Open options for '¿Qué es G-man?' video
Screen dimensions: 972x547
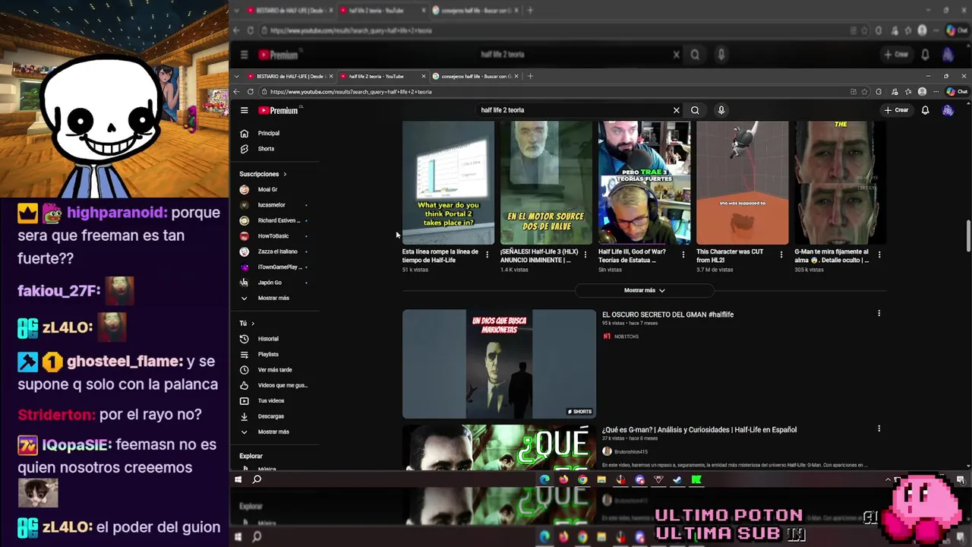(x=879, y=428)
